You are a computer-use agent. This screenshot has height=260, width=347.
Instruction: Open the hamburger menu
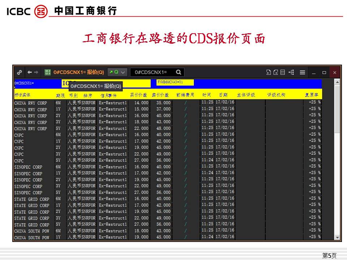pyautogui.click(x=303, y=72)
